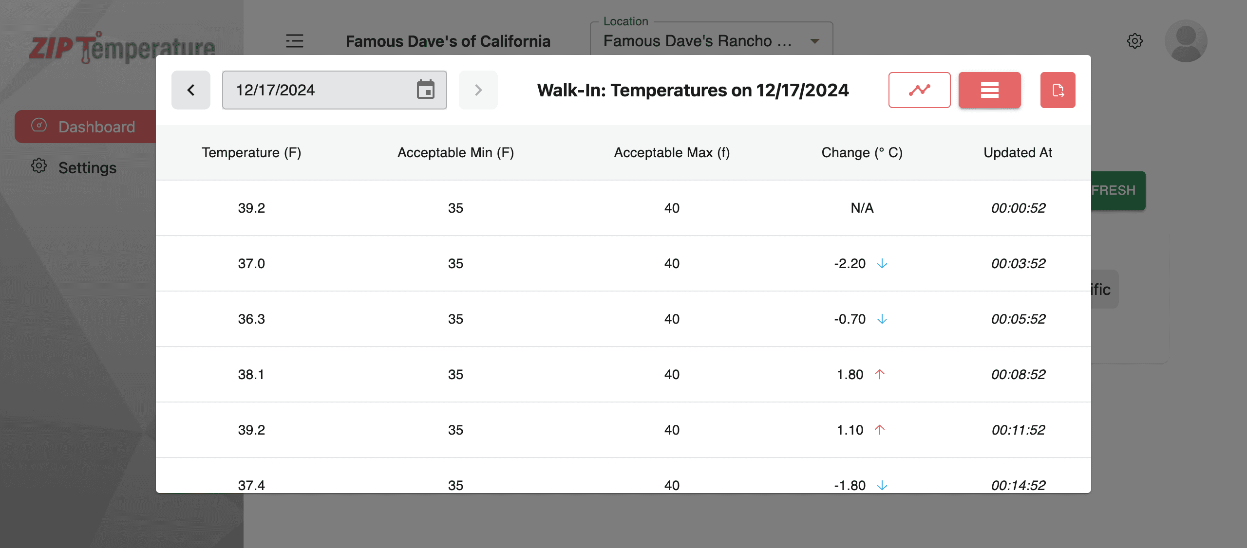Open the user profile avatar
Image resolution: width=1247 pixels, height=548 pixels.
pyautogui.click(x=1186, y=41)
